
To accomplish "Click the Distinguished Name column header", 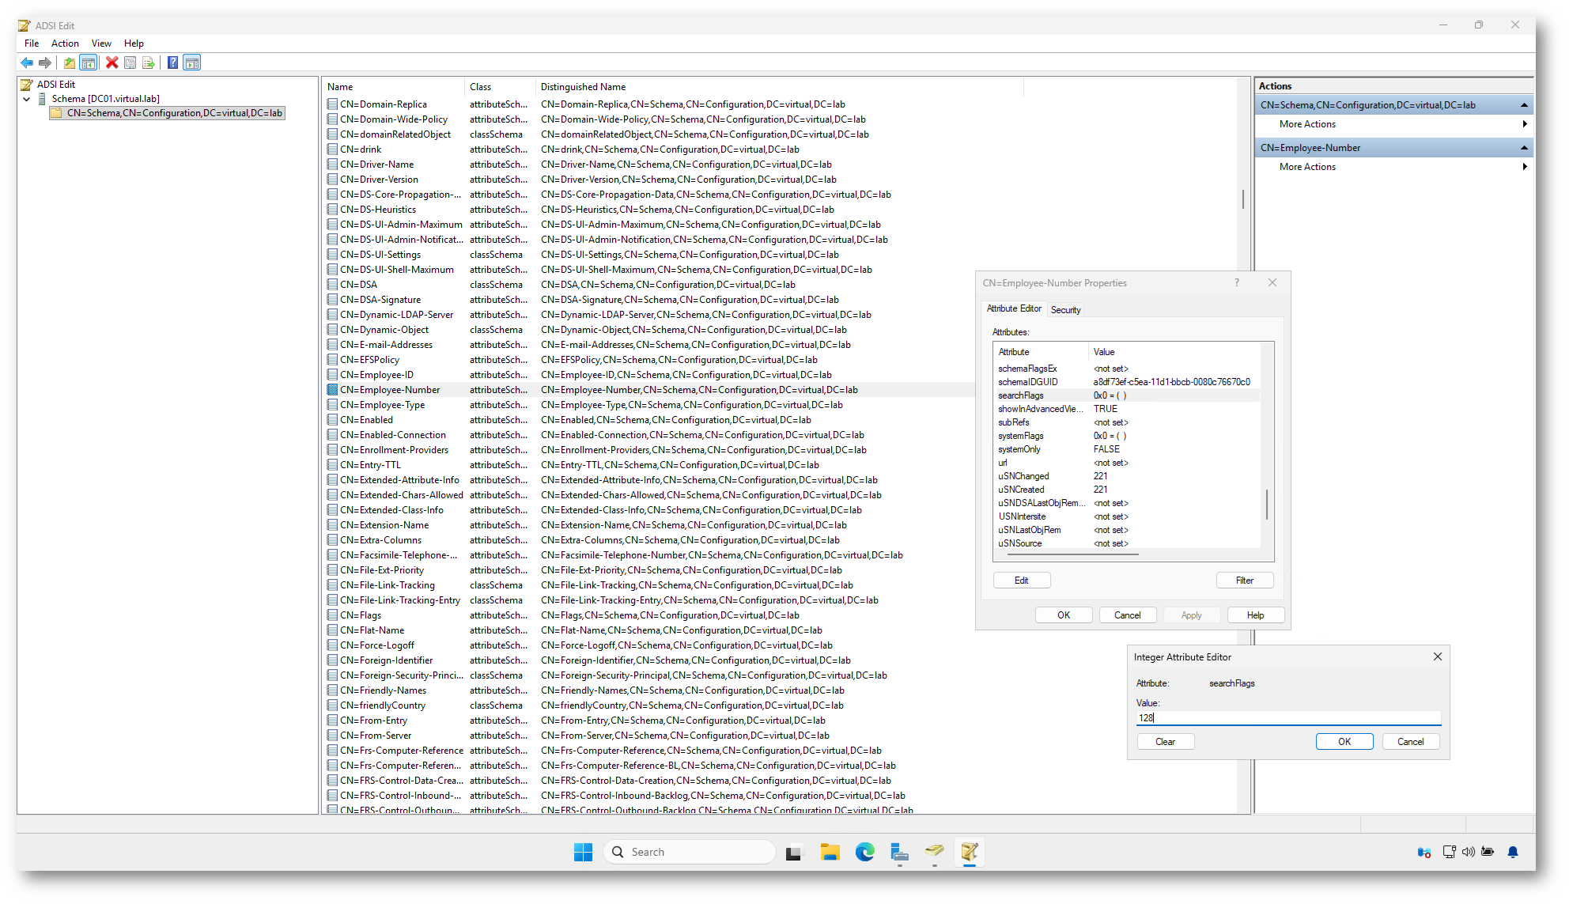I will (779, 87).
